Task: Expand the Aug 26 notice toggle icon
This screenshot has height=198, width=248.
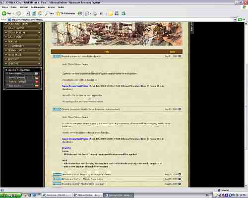Action: click(x=180, y=174)
